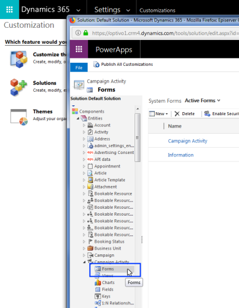Click the green padlock secure connection icon
Image resolution: width=239 pixels, height=308 pixels.
(85, 33)
